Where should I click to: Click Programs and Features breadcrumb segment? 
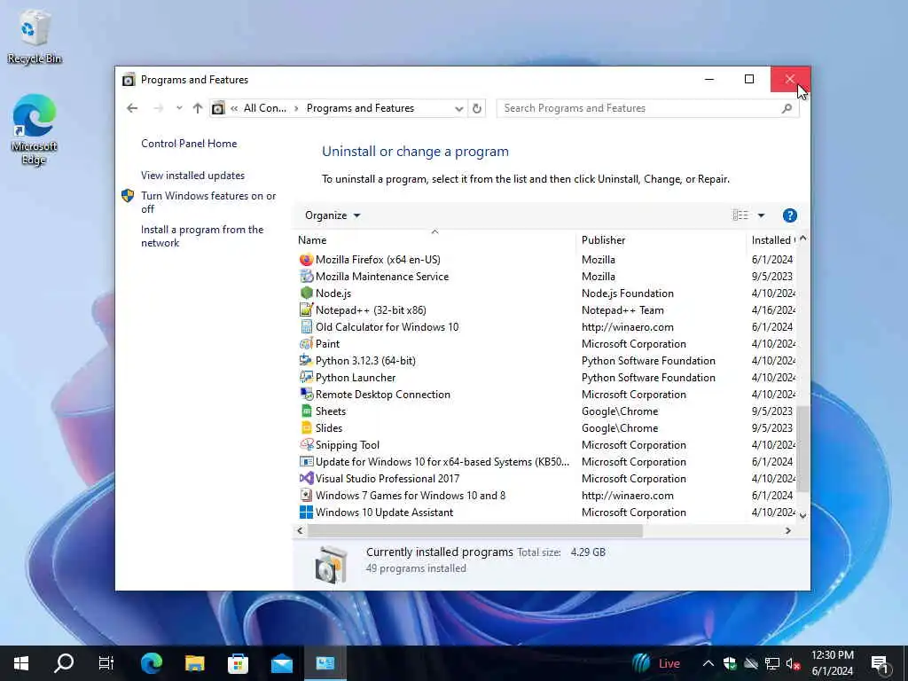(360, 108)
